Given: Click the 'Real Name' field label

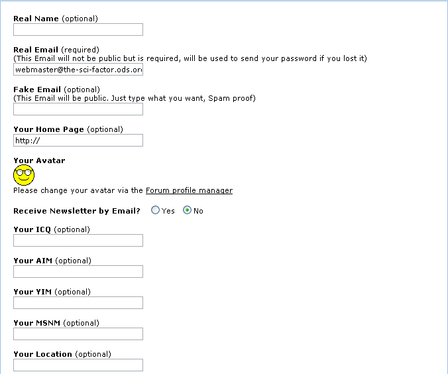Looking at the screenshot, I should click(36, 19).
